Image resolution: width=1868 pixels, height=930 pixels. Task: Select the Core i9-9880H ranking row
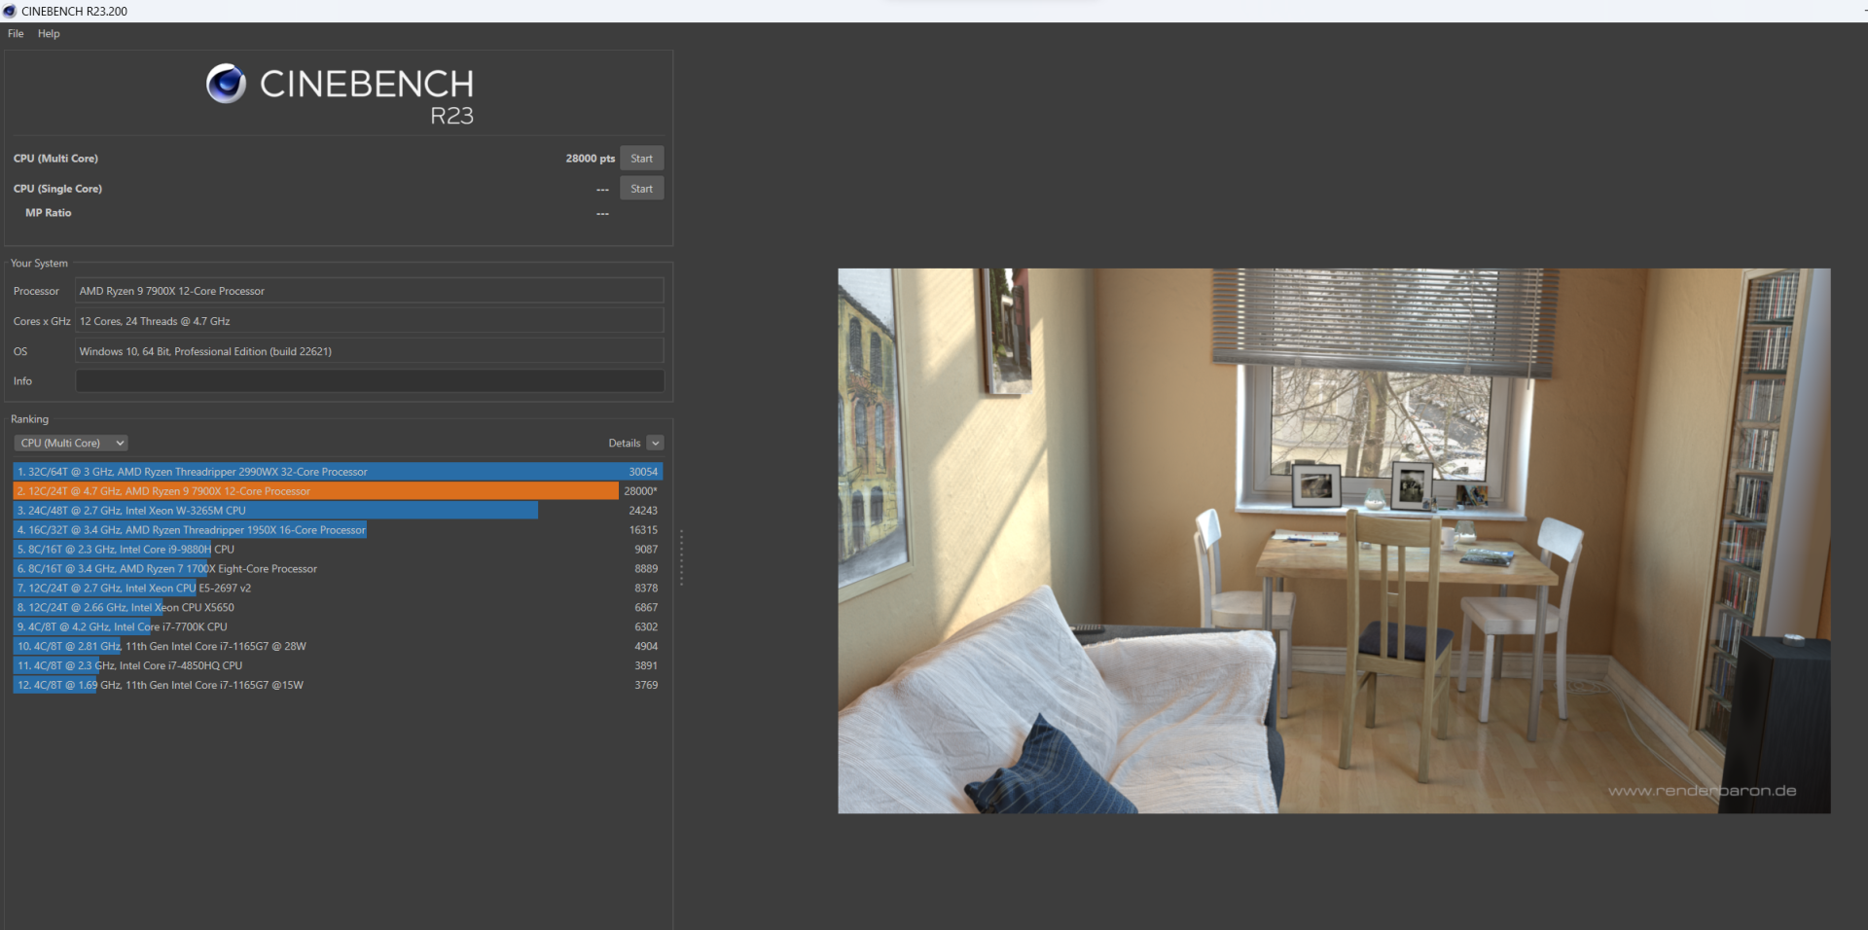[x=339, y=550]
